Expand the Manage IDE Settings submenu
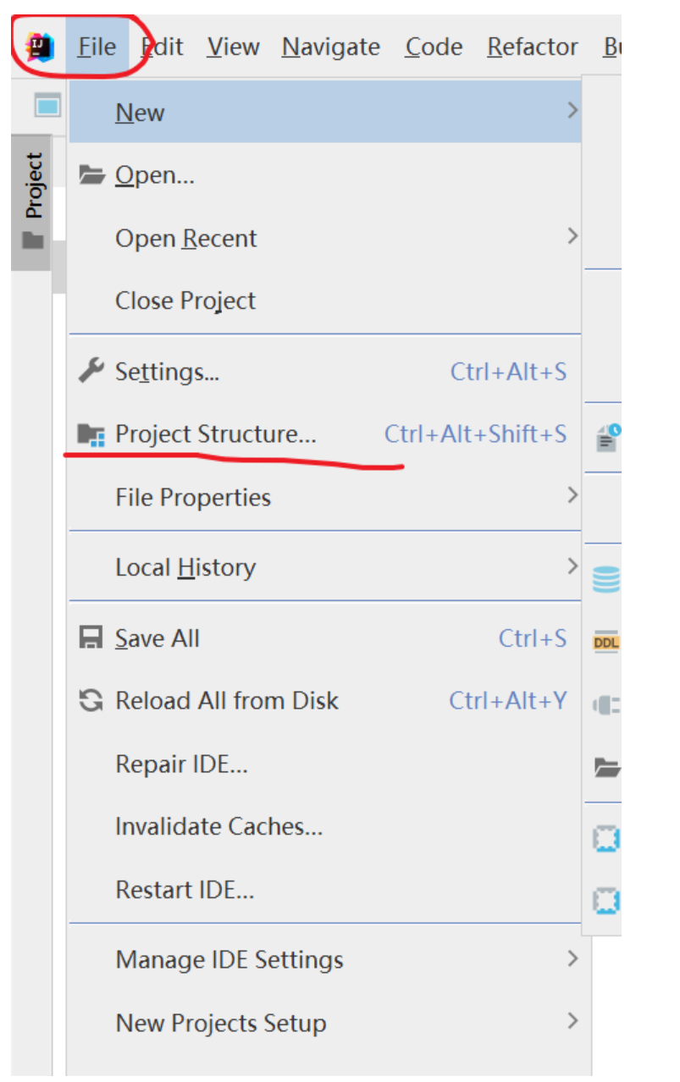 [x=572, y=958]
